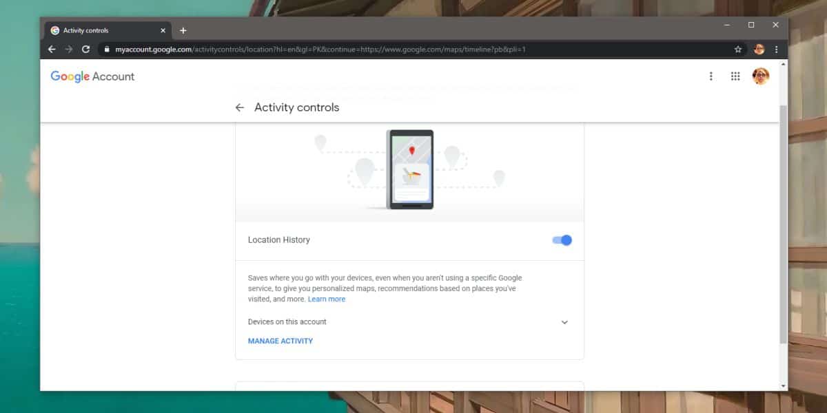Turn off the Location History toggle
The image size is (827, 413).
click(562, 240)
